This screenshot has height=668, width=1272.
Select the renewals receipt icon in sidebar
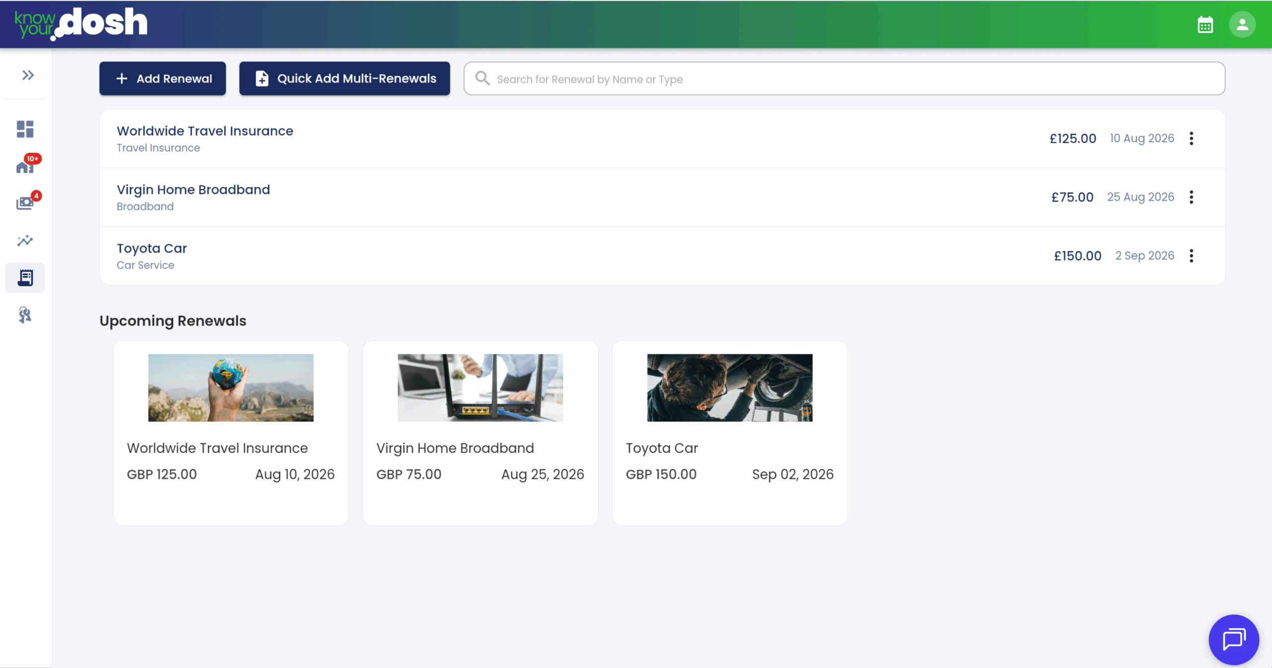coord(25,278)
